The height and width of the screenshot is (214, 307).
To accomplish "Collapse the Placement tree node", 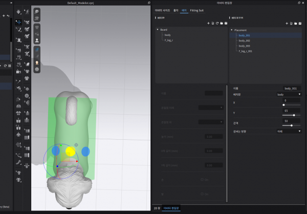I will coord(231,30).
